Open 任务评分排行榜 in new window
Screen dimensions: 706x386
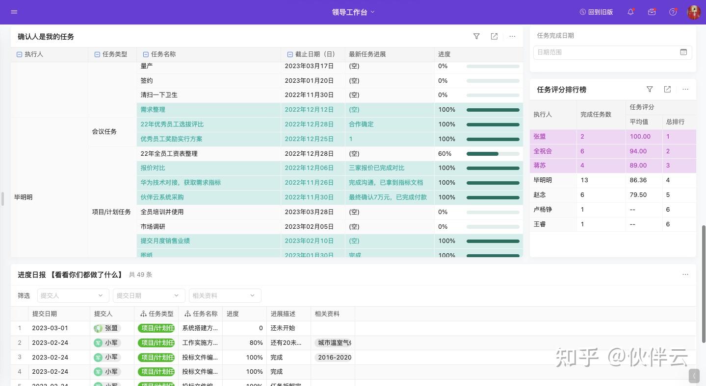tap(667, 89)
